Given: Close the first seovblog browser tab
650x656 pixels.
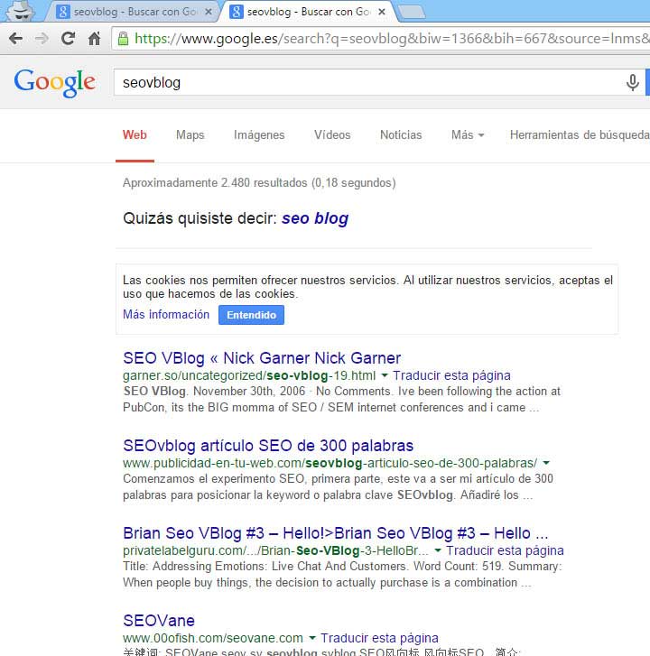Looking at the screenshot, I should coord(209,12).
